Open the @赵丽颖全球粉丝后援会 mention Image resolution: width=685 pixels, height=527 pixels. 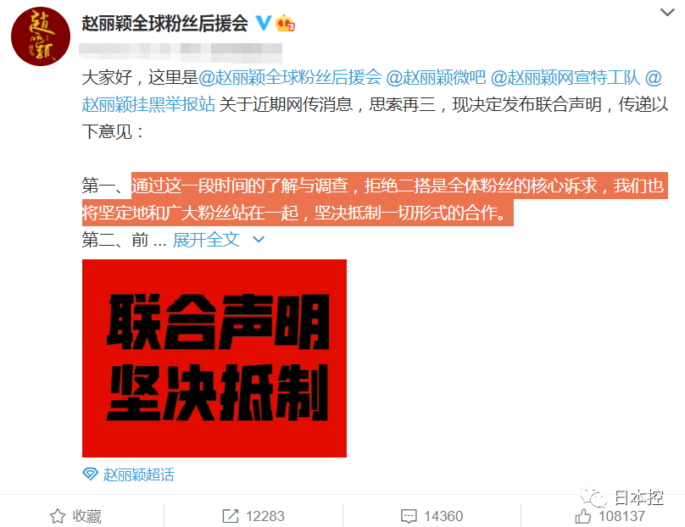(290, 78)
